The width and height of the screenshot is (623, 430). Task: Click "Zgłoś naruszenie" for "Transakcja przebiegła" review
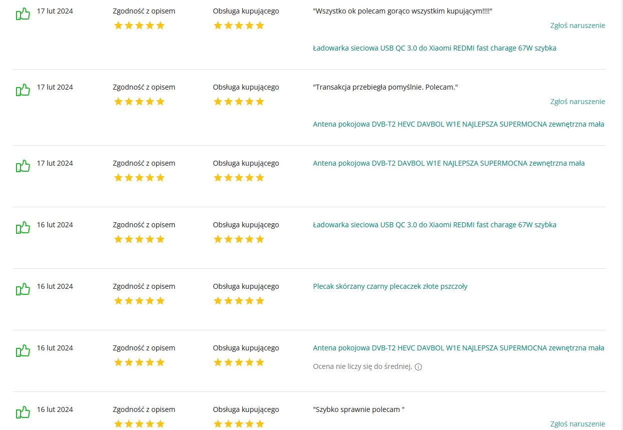coord(577,102)
